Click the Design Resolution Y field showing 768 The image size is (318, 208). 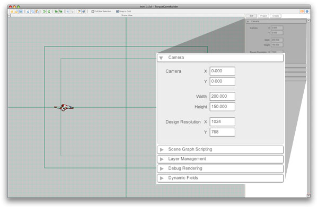click(x=222, y=132)
